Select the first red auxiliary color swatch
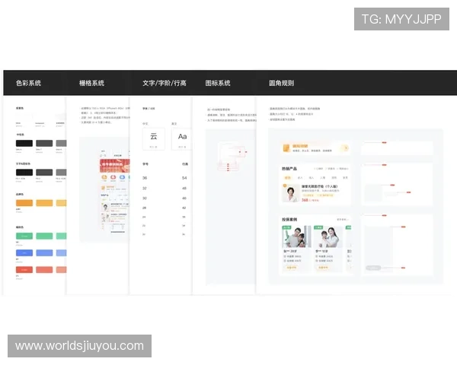The width and height of the screenshot is (457, 365). tap(24, 269)
